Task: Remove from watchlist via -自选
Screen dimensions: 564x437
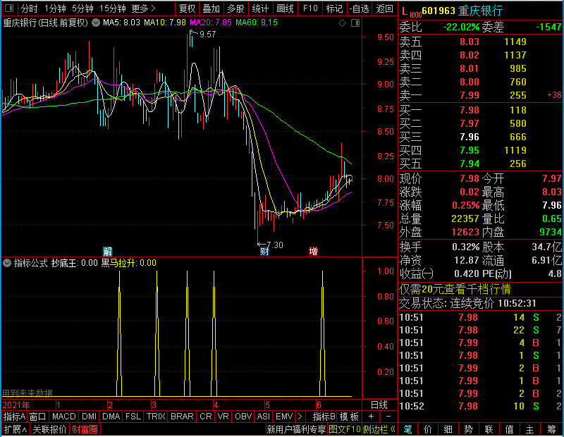Action: click(x=360, y=8)
